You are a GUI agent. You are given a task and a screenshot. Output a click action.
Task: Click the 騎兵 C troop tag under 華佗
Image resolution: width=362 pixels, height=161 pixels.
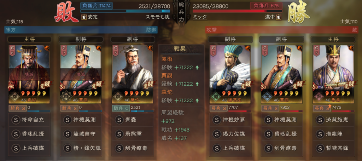click(x=119, y=108)
